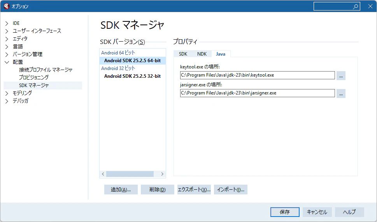Viewport: 377px width, 222px height.
Task: Expand the ユーザー インターフェース node
Action: pos(7,31)
